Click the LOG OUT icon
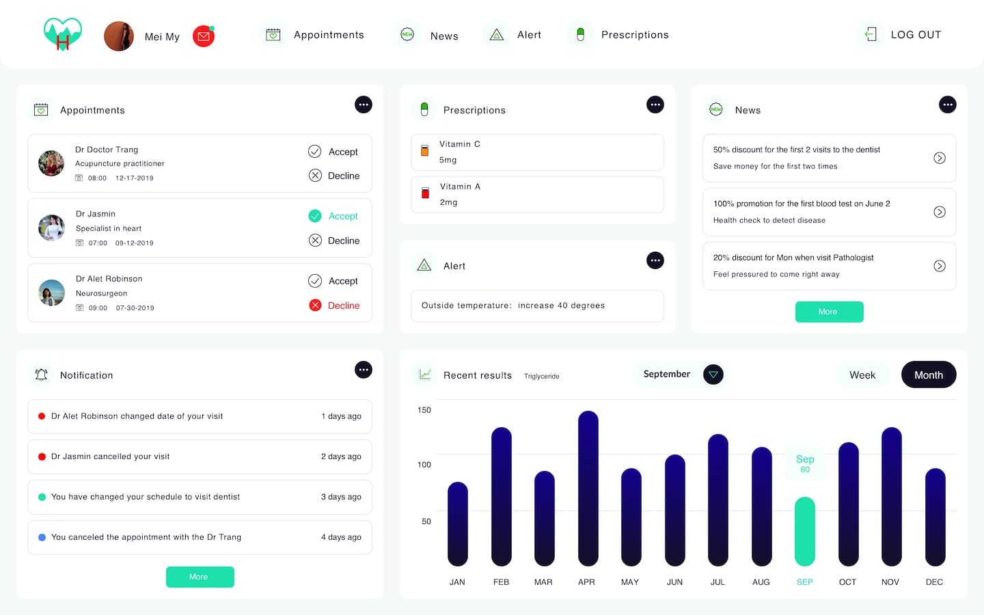 [871, 34]
